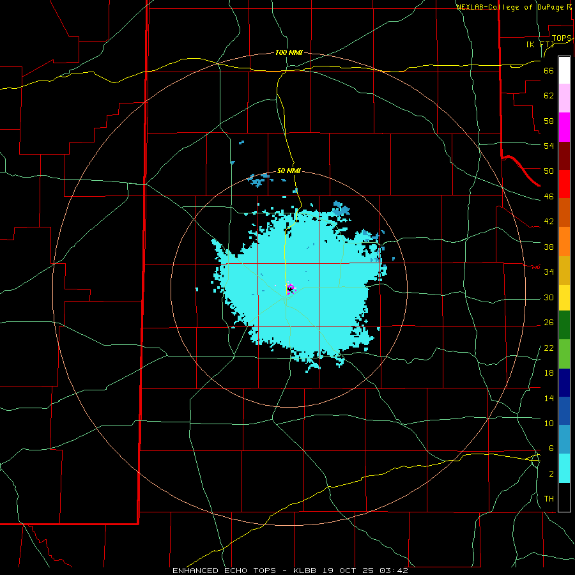Click the legend value 26

[549, 323]
